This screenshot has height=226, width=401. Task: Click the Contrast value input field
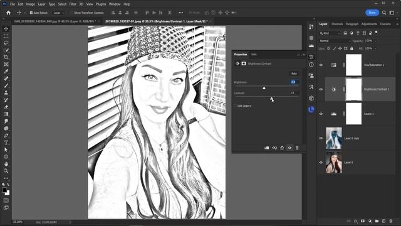294,93
